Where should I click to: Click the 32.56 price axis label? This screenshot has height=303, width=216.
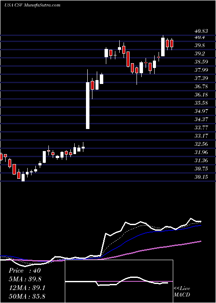pos(201,144)
